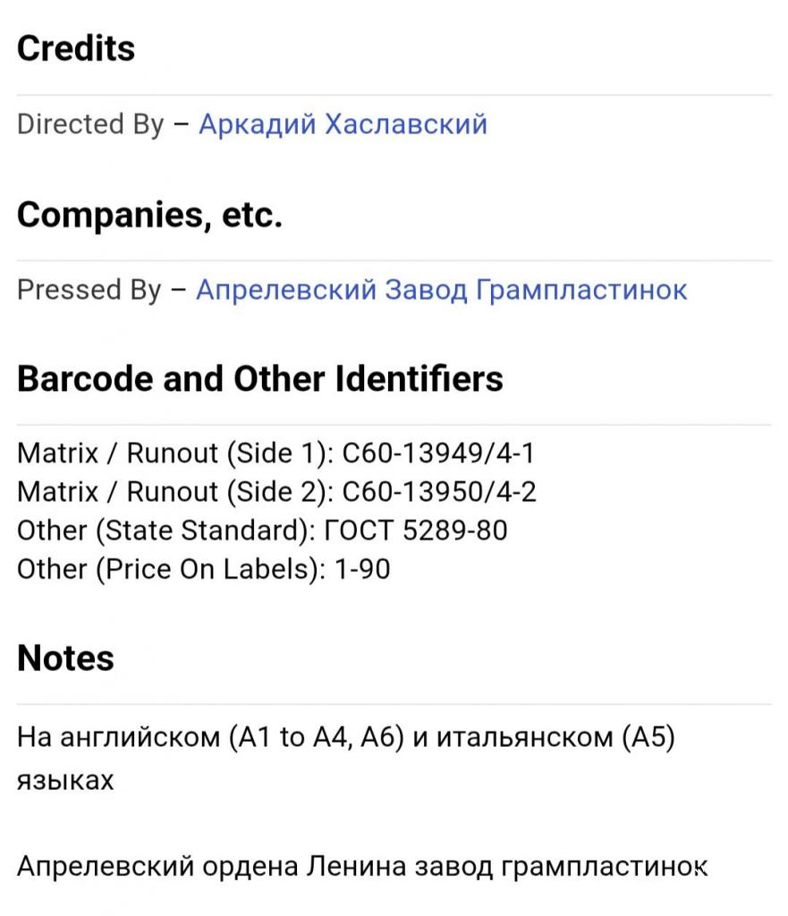Select the "Barcode and Other Identifiers" heading
Screen dimensions: 788x916
[259, 379]
